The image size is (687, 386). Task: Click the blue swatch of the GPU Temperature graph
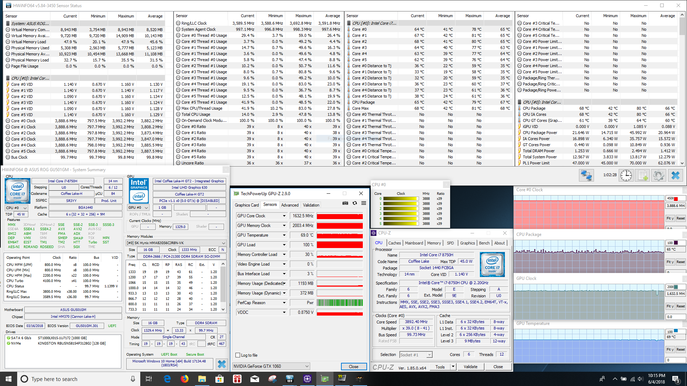click(x=676, y=331)
